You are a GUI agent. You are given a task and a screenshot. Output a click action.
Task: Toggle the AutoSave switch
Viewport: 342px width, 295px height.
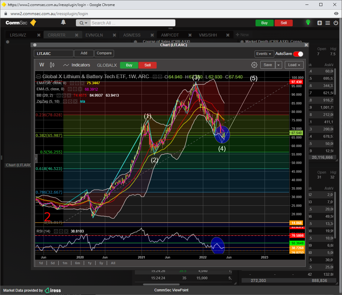pyautogui.click(x=298, y=54)
